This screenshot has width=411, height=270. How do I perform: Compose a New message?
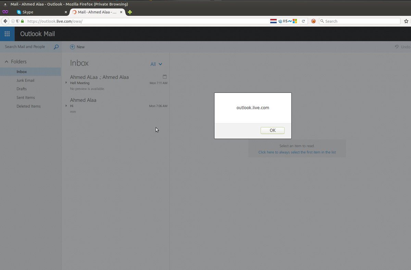[x=77, y=47]
